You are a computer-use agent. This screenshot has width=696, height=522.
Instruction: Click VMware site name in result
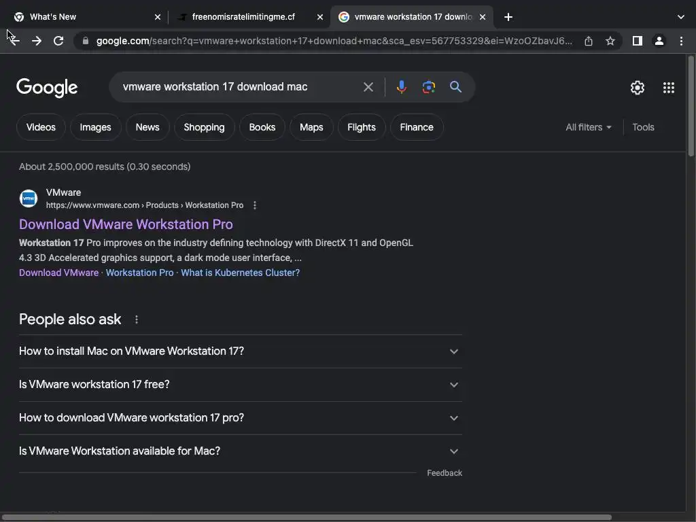point(63,192)
